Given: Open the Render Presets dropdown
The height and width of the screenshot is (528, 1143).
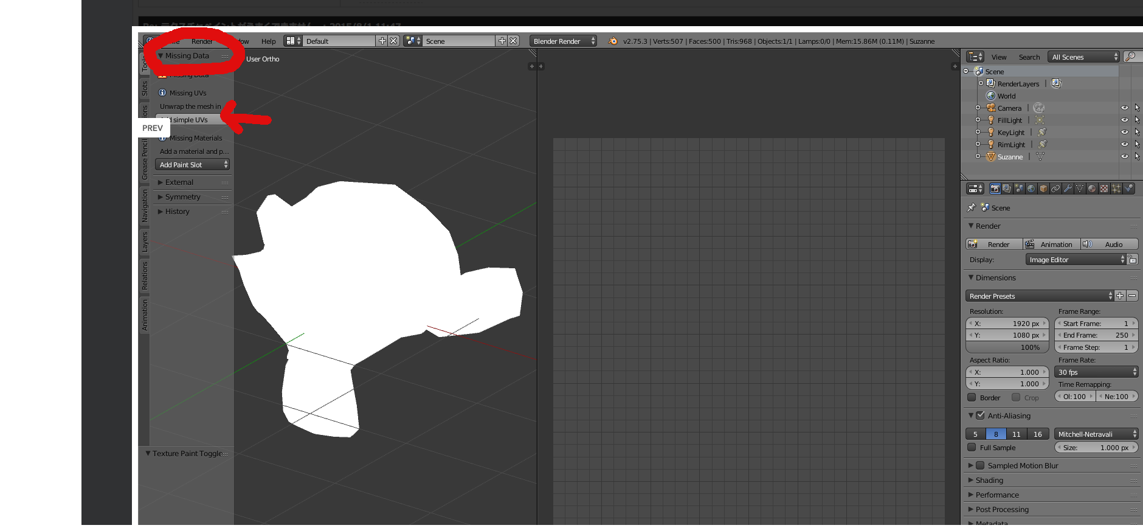Looking at the screenshot, I should [1040, 296].
